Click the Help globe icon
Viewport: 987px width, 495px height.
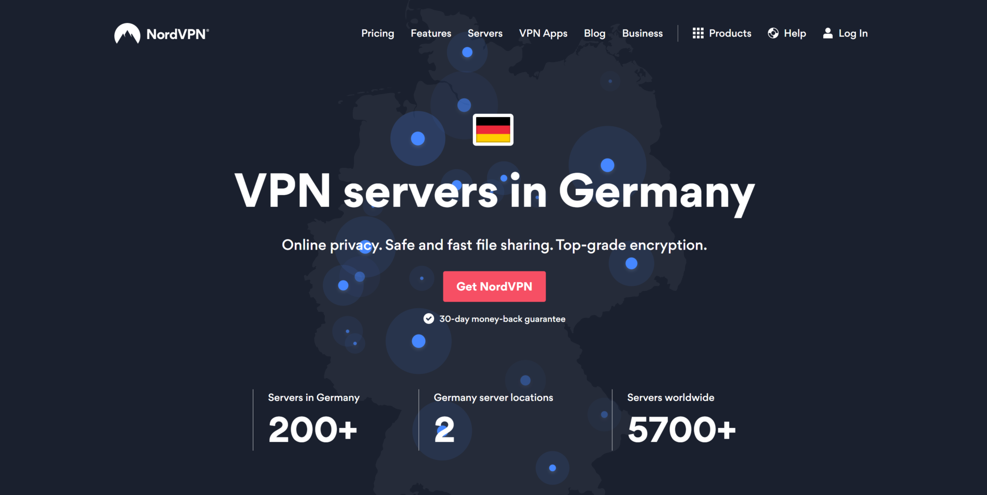pyautogui.click(x=773, y=33)
